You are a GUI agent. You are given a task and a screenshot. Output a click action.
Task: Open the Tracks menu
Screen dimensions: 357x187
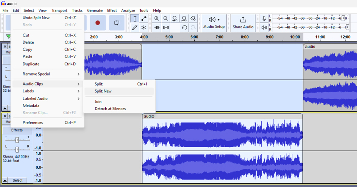pyautogui.click(x=77, y=11)
